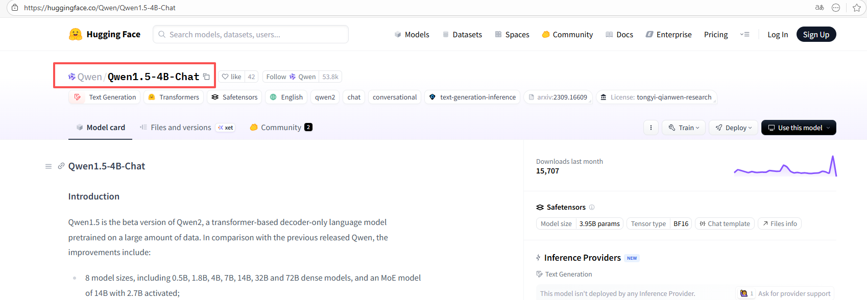Click the 15,707 downloads count
The image size is (867, 300).
pyautogui.click(x=547, y=171)
